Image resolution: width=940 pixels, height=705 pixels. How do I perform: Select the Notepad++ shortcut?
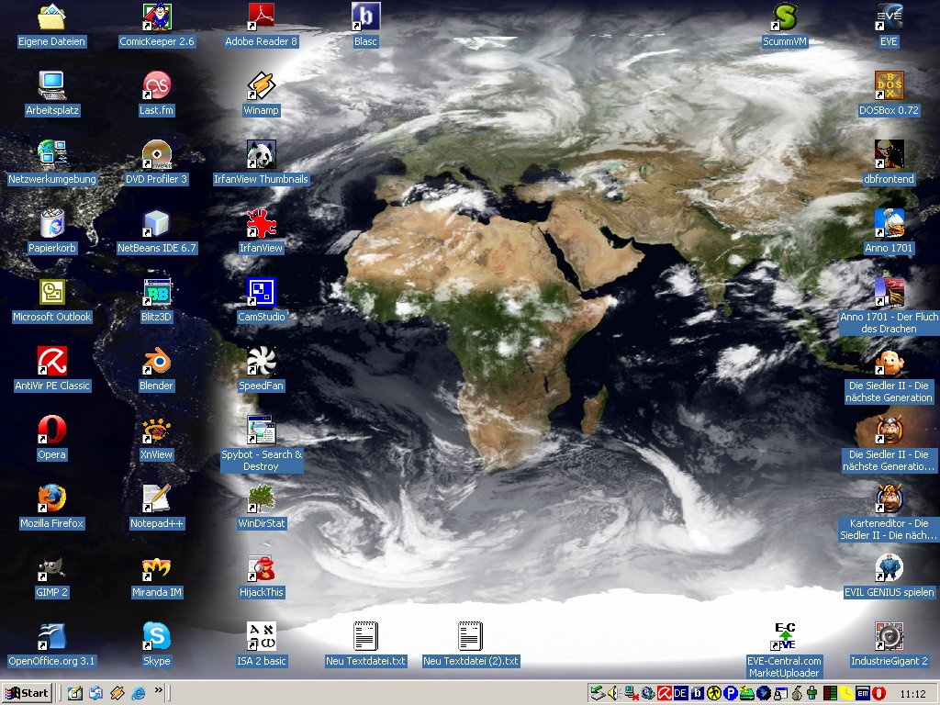(156, 499)
